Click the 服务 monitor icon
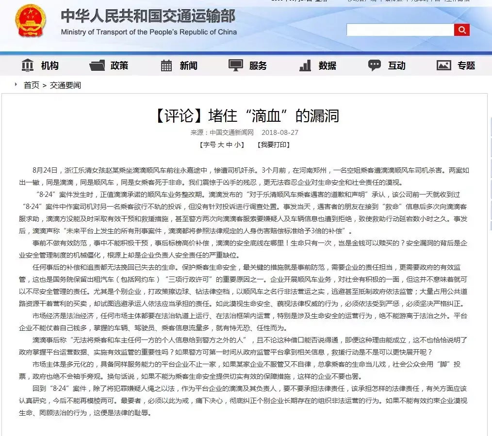The width and height of the screenshot is (492, 436). pos(236,65)
